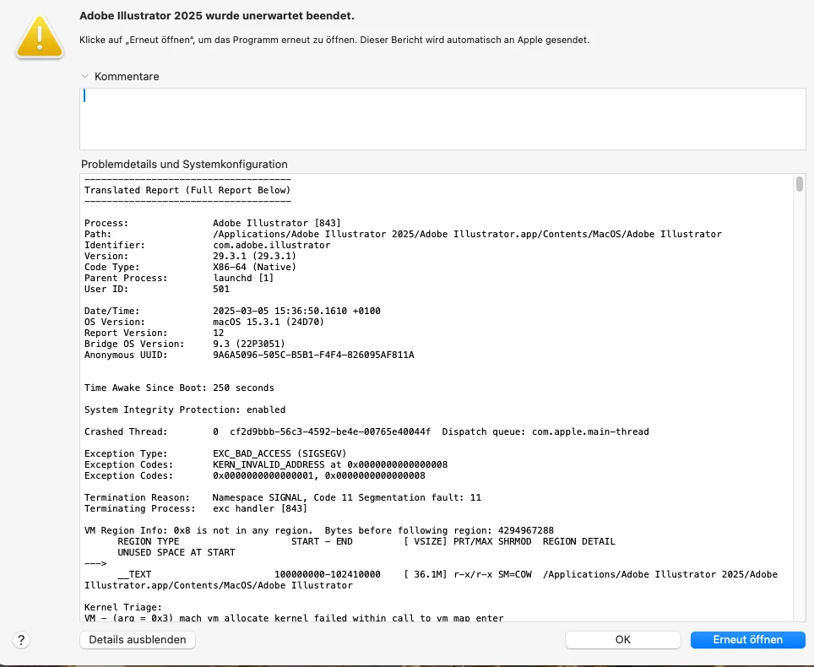Viewport: 814px width, 667px height.
Task: Click the Termination Reason Segmentation fault line
Action: click(x=283, y=497)
